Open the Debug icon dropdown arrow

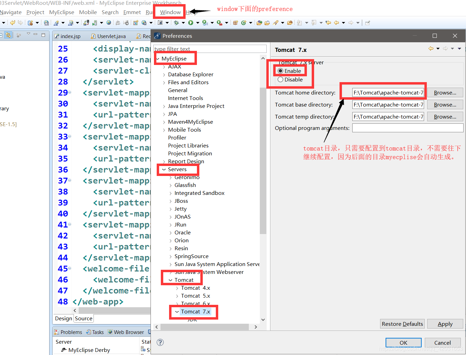(183, 23)
